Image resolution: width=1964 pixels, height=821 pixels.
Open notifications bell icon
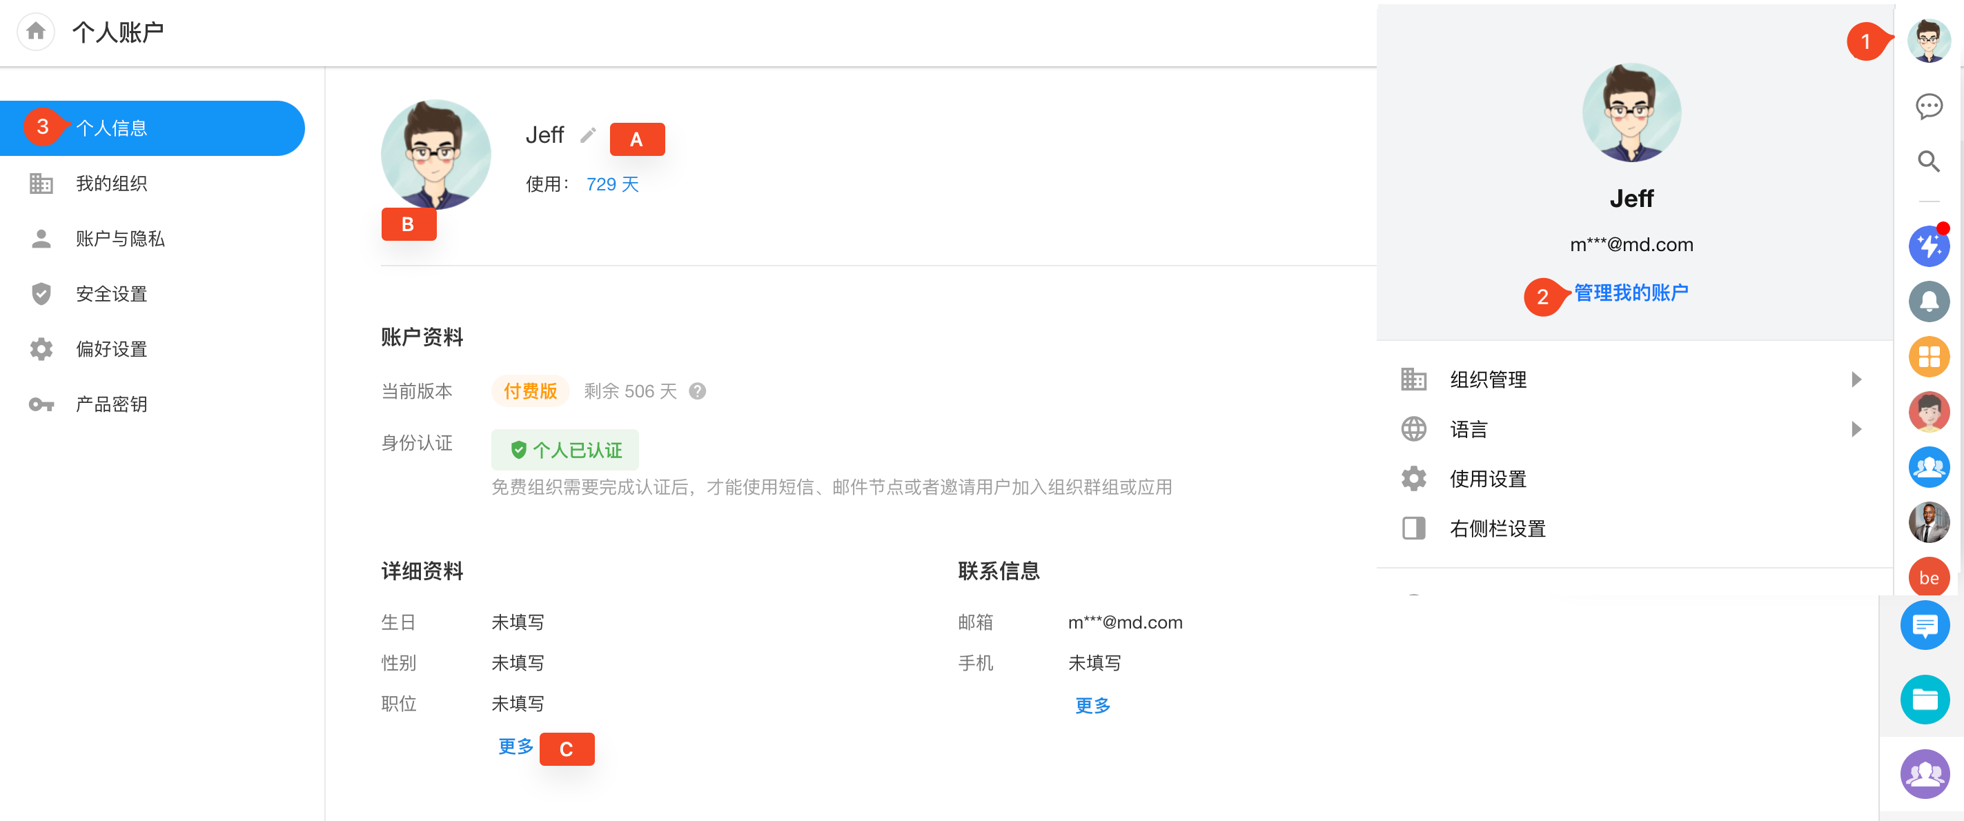point(1928,301)
